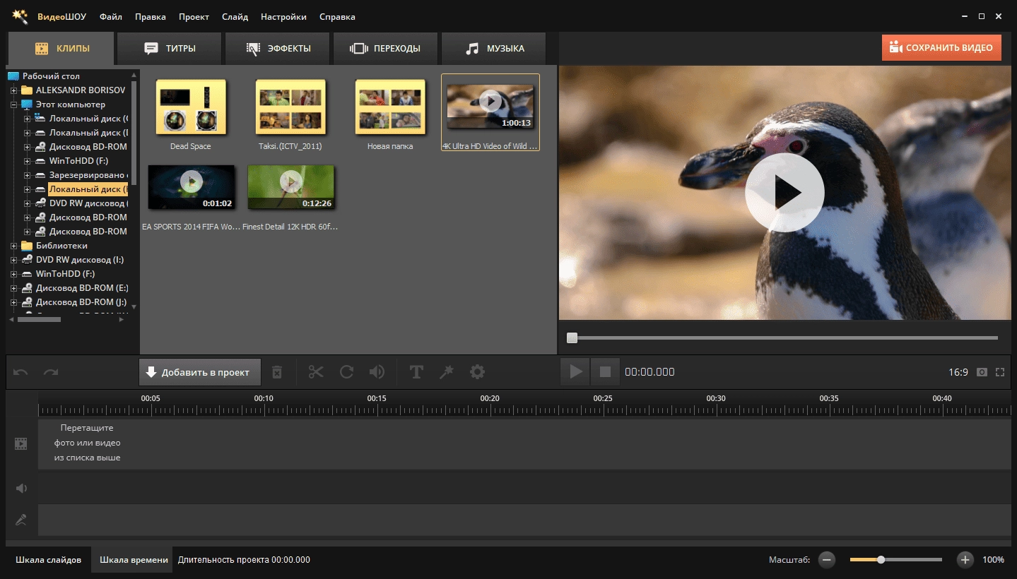Click folder tree horizontal scrollbar
Screen dimensions: 1017x579
40,319
